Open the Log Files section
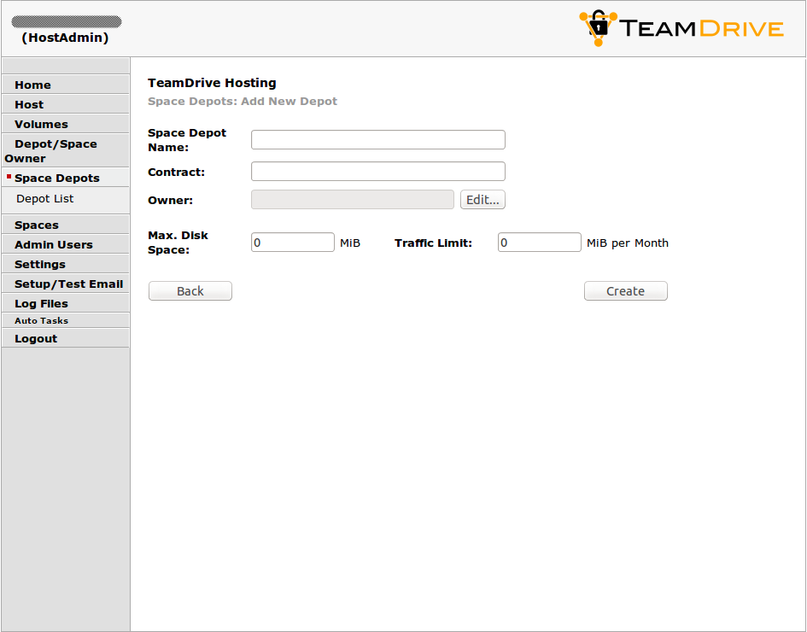This screenshot has height=632, width=807. (x=41, y=303)
